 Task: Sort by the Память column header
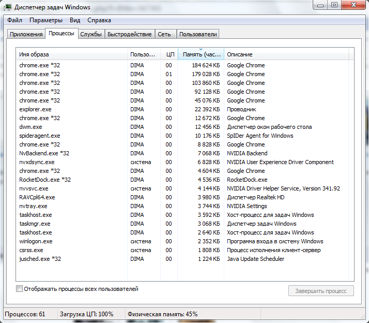click(x=201, y=54)
